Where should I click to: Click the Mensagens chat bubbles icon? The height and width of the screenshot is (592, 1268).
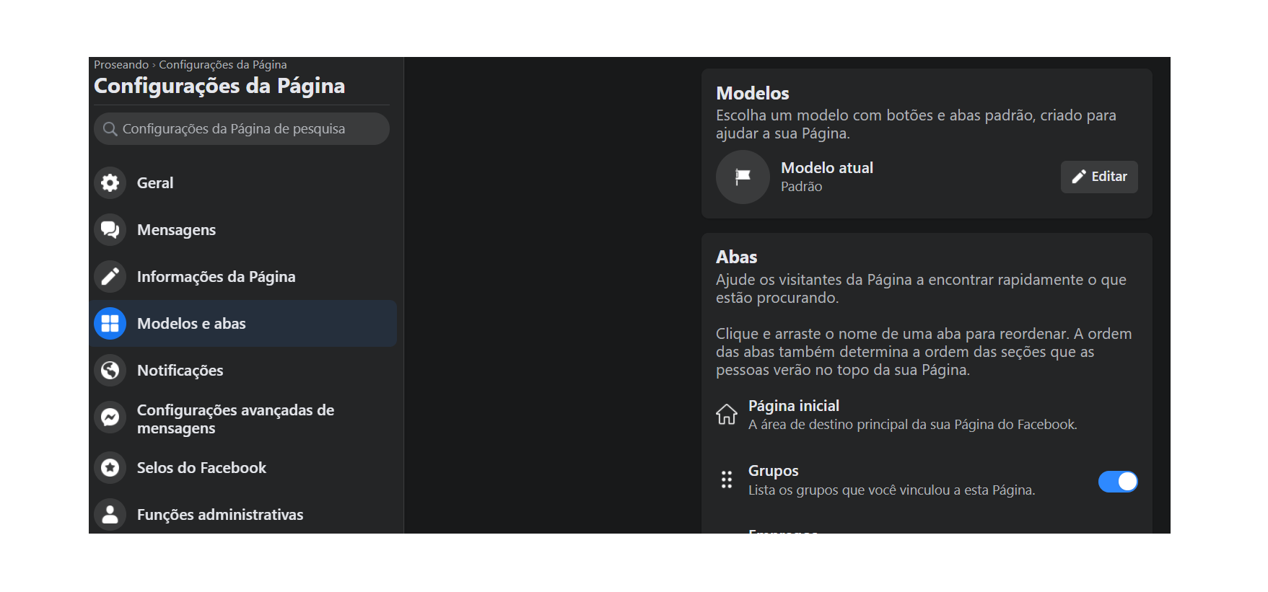pyautogui.click(x=110, y=229)
